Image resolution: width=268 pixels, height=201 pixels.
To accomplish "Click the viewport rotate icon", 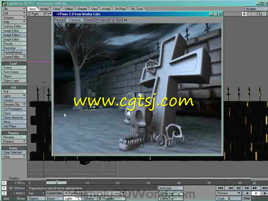I will 249,14.
